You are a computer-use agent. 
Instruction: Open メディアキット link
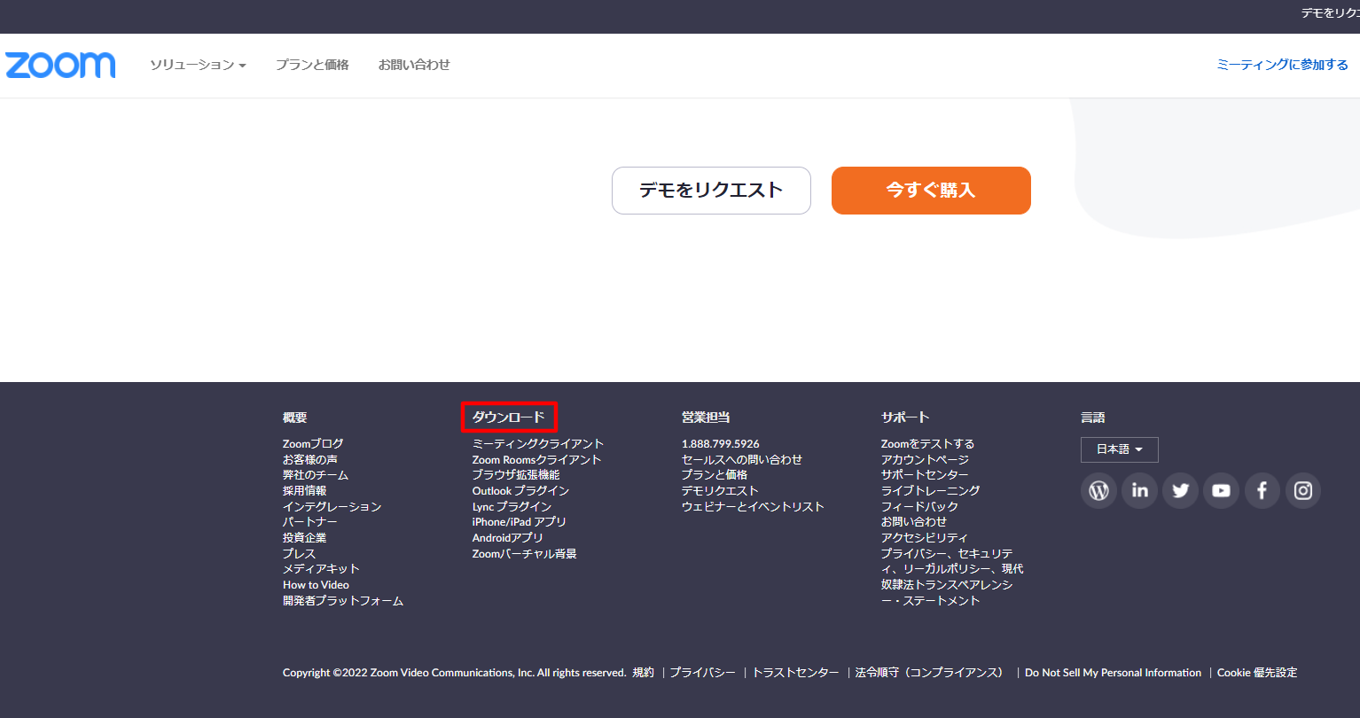click(x=321, y=569)
